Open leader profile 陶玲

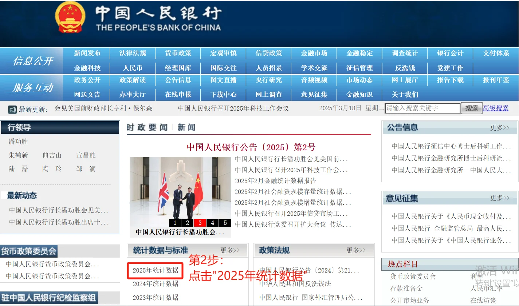point(52,169)
